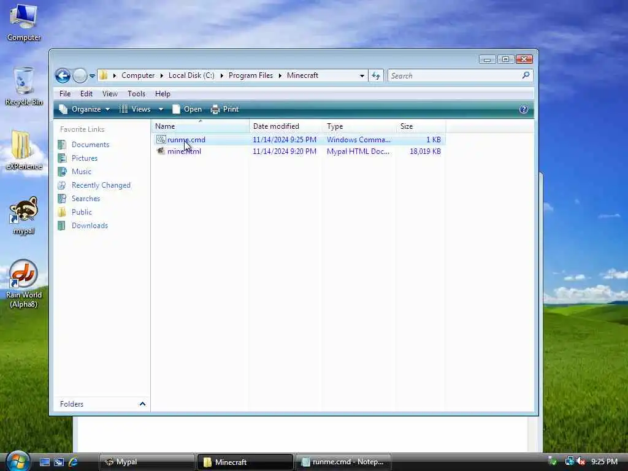
Task: Click Switch between windows quick launch icon
Action: [x=59, y=462]
